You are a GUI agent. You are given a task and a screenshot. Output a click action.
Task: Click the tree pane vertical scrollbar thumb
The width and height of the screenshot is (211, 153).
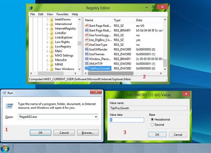79,43
